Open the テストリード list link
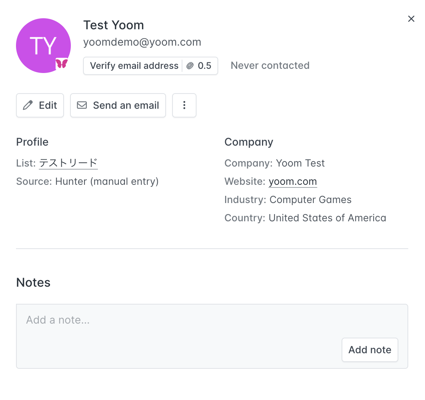Screen dimensions: 425x400 69,163
